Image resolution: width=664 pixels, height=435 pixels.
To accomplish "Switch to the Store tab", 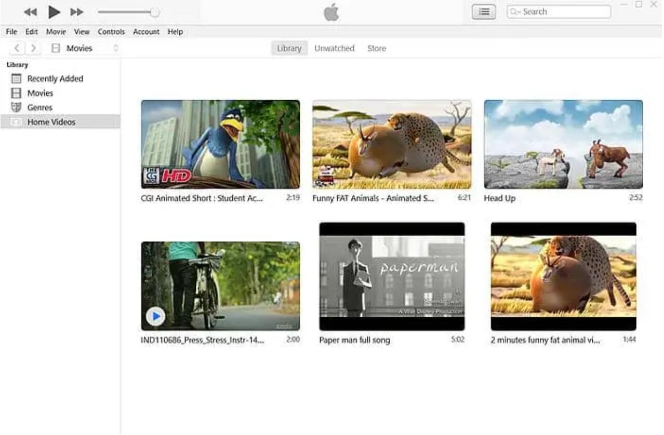I will click(x=377, y=48).
